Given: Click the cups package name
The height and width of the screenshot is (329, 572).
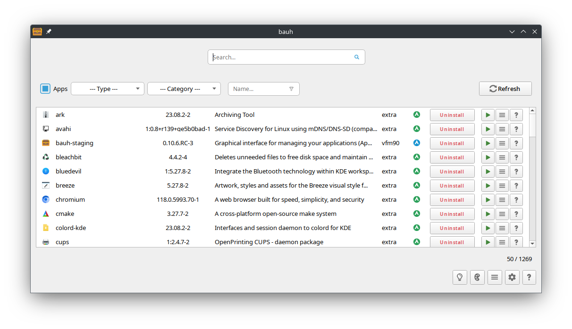Looking at the screenshot, I should click(62, 242).
